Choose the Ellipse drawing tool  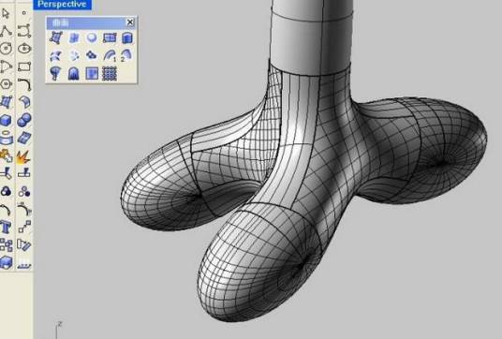point(23,49)
